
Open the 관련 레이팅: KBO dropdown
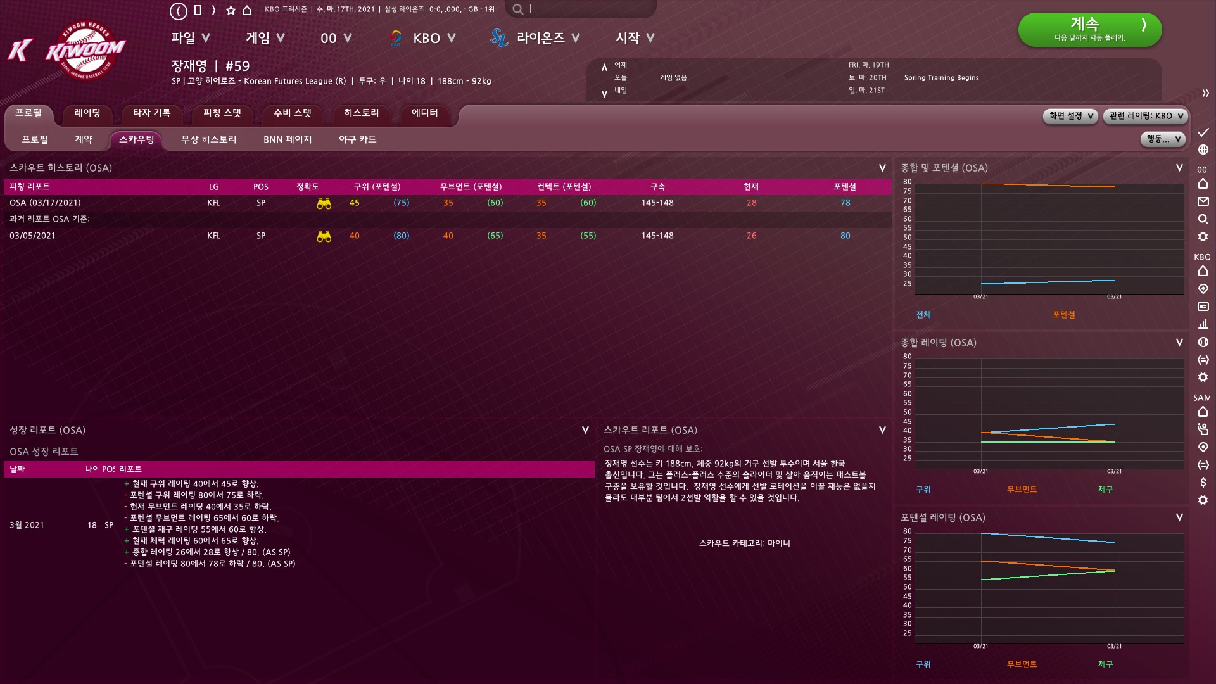(1145, 116)
